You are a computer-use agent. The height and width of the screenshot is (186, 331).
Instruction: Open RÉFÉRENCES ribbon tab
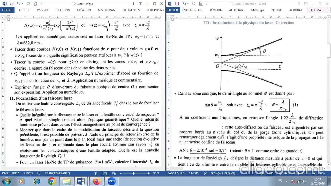[x=131, y=10]
